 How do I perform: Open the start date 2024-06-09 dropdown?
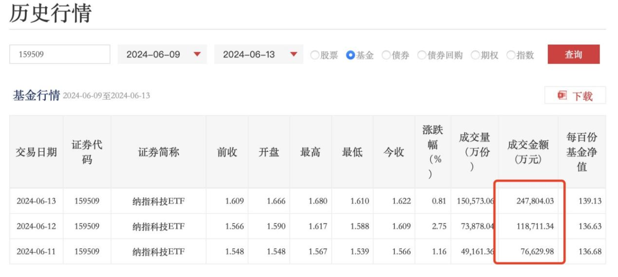point(162,55)
